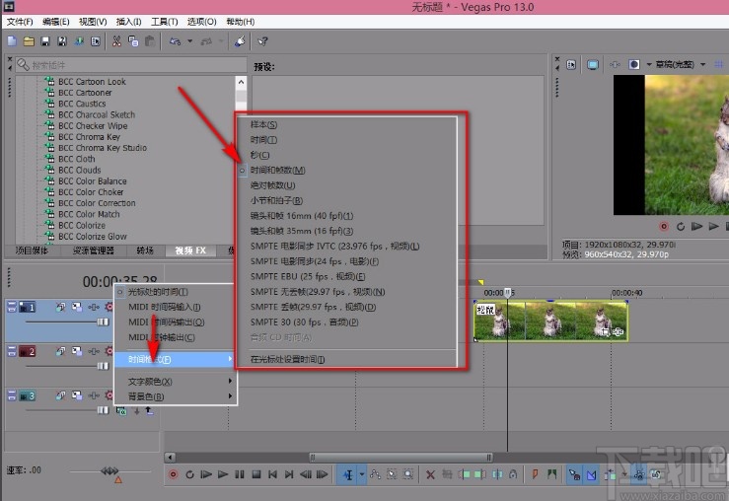Expand 文字颜色(X) submenu
Screen dimensions: 729x501
click(x=150, y=382)
